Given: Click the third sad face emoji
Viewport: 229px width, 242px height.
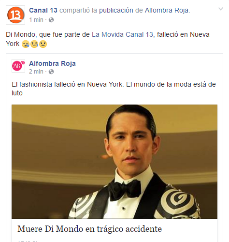Looking at the screenshot, I should point(43,44).
